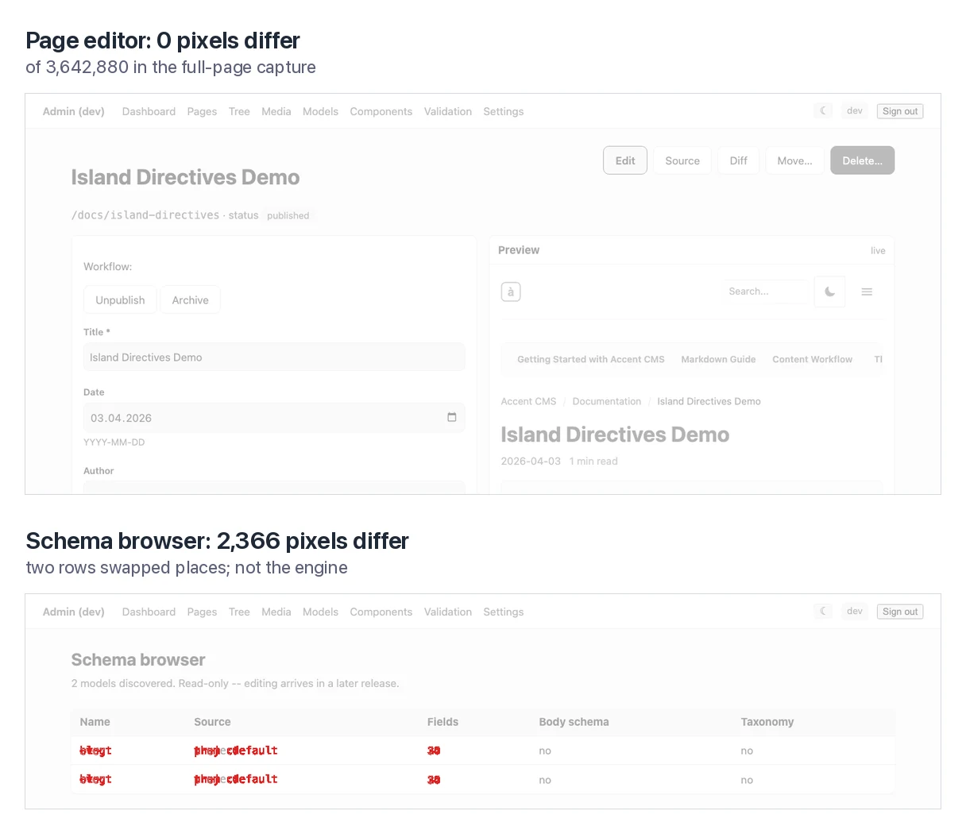Image resolution: width=966 pixels, height=834 pixels.
Task: Click the dev badge in Page editor header
Action: coord(855,111)
